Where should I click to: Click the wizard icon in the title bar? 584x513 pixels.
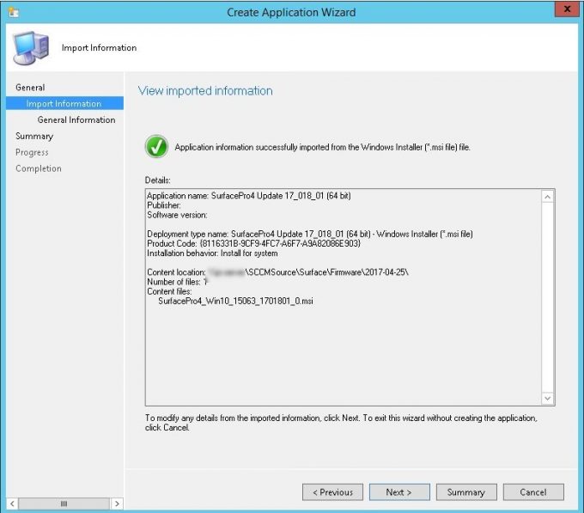[x=13, y=12]
